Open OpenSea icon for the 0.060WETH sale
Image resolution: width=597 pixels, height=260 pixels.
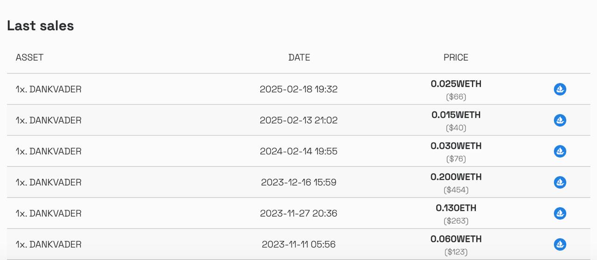(560, 244)
